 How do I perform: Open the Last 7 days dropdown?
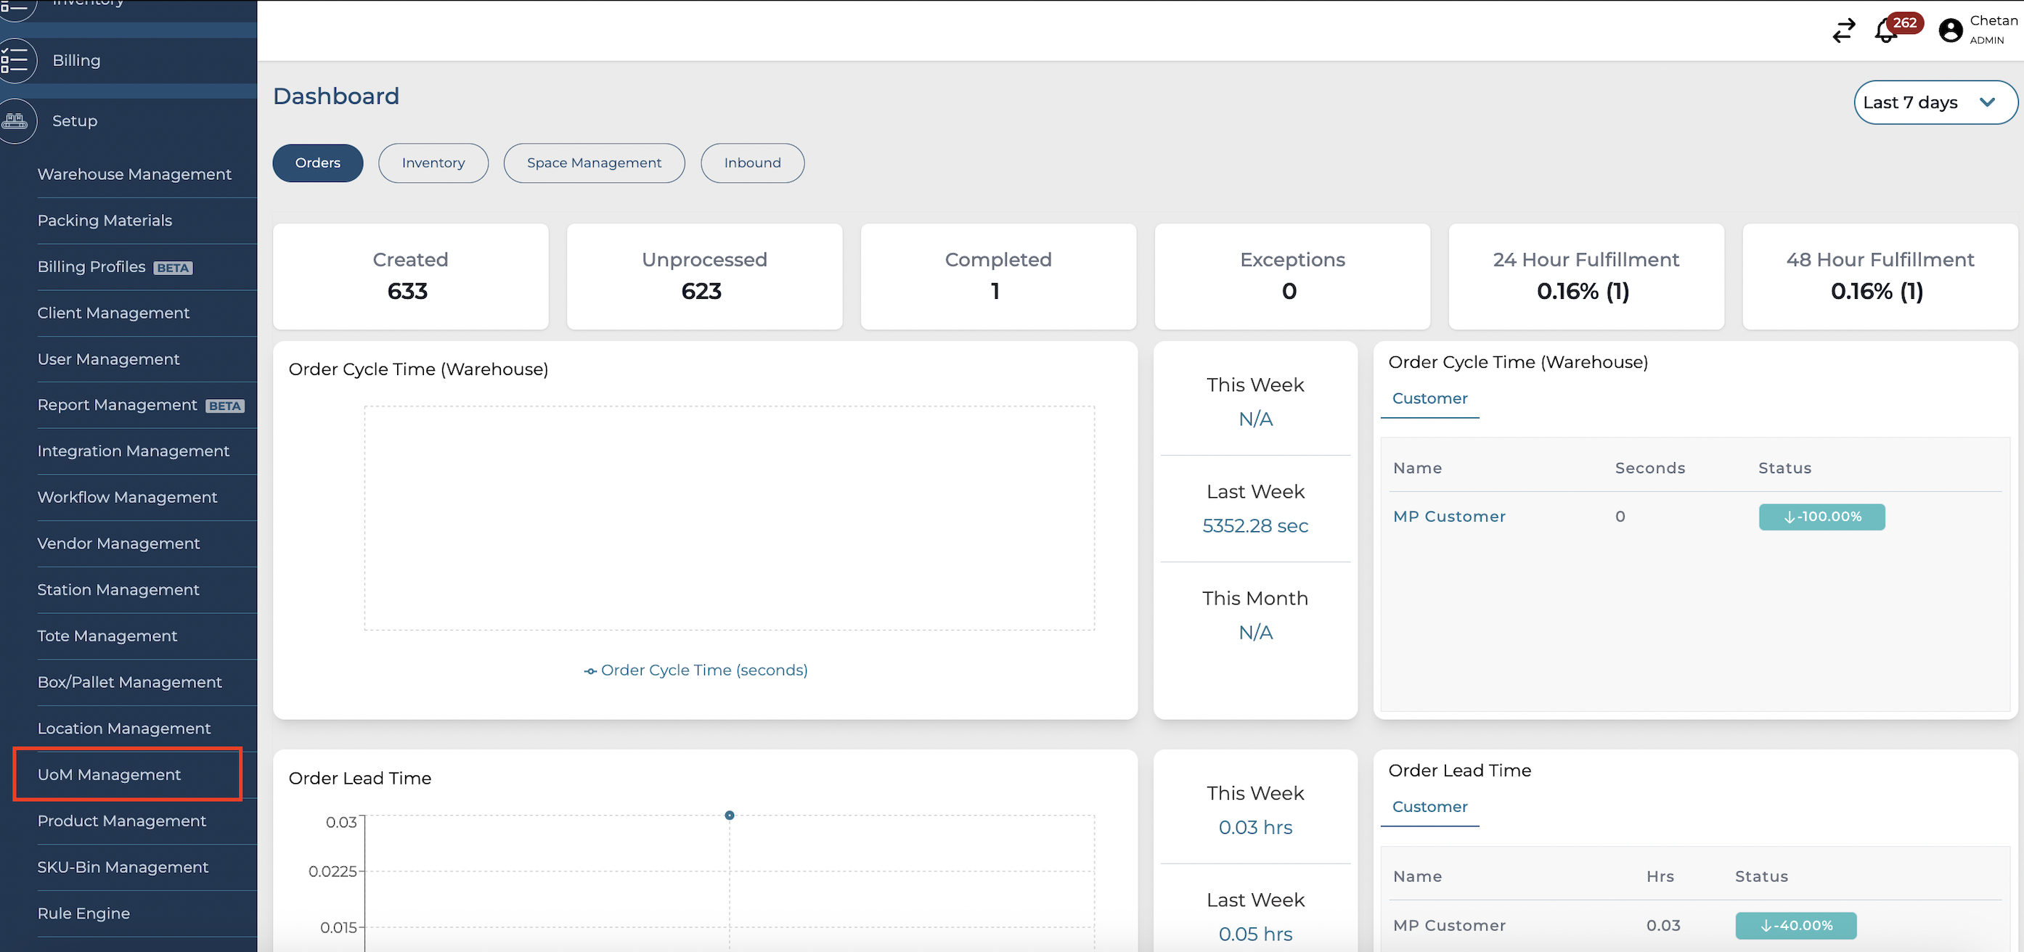point(1935,103)
